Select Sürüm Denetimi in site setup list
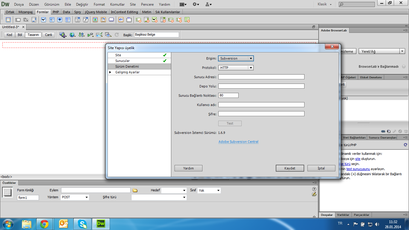The height and width of the screenshot is (230, 409). (x=139, y=66)
